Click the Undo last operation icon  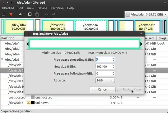coord(46,14)
